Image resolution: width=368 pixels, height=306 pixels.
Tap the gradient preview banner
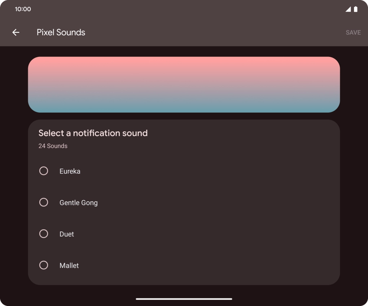click(184, 84)
